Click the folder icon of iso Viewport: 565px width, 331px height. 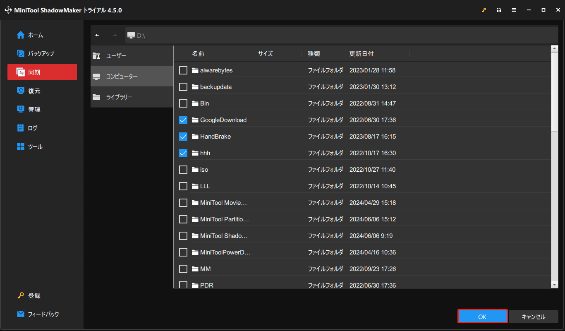point(195,170)
